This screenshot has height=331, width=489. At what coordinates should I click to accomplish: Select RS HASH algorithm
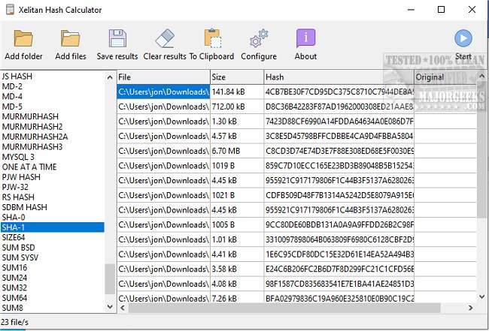pos(18,197)
